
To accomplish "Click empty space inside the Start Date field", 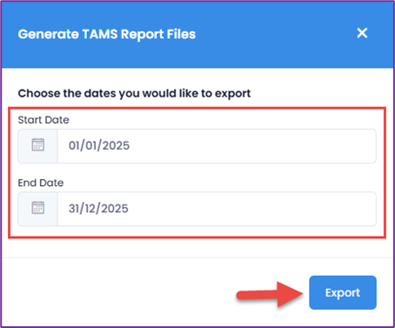I will (252, 146).
